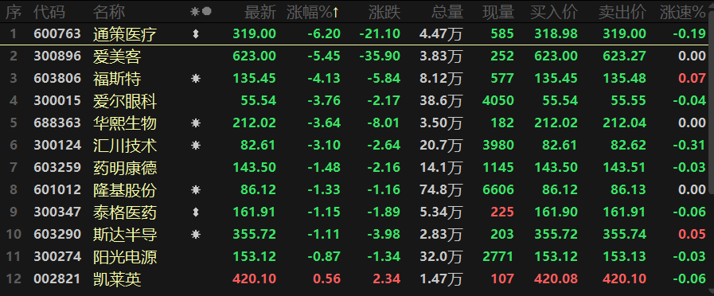
Task: Select the 药明康德 row
Action: point(354,168)
